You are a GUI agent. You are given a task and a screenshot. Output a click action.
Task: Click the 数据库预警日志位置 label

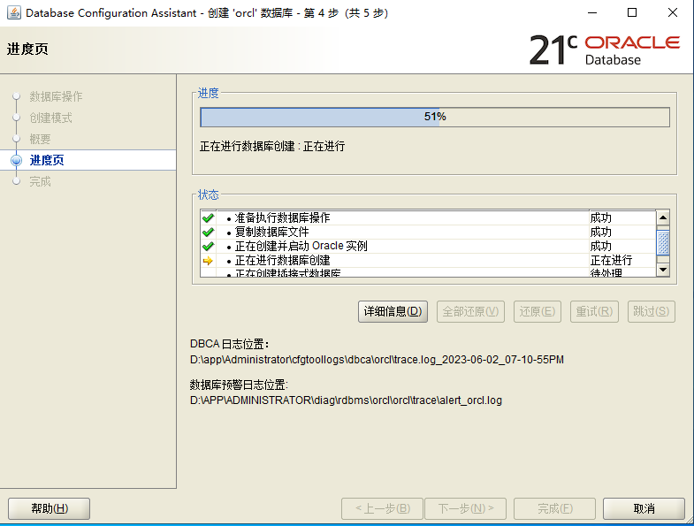(239, 385)
